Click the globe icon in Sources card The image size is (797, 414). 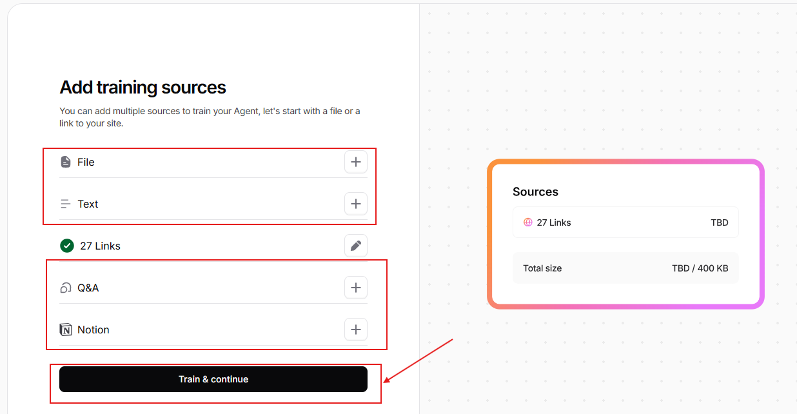(528, 222)
